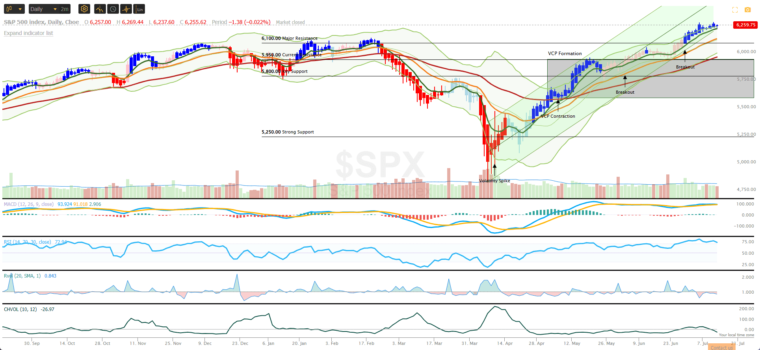Viewport: 760px width, 350px height.
Task: Take a chart snapshot with camera
Action: click(x=747, y=9)
